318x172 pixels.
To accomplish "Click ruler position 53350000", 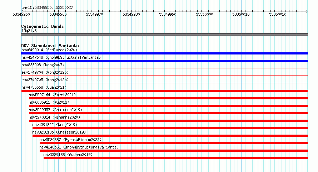I will point(204,14).
